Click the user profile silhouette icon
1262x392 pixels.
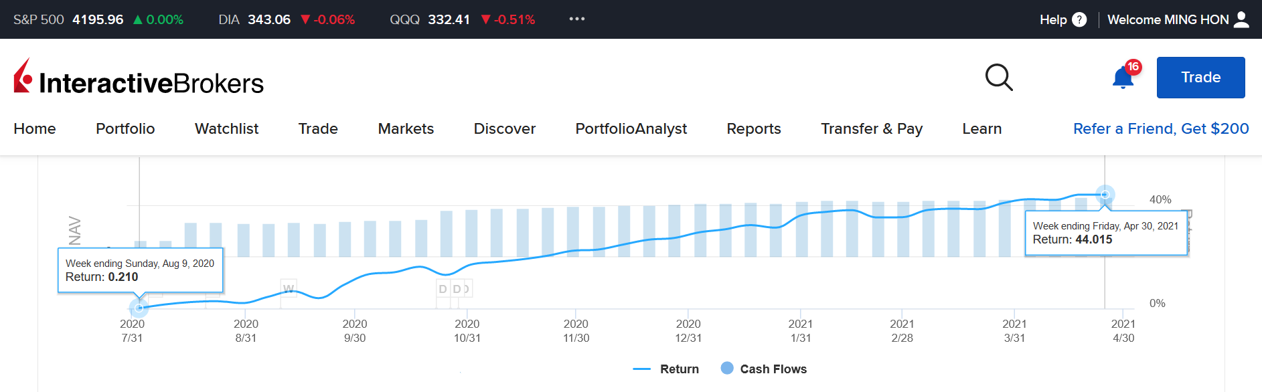[x=1241, y=19]
